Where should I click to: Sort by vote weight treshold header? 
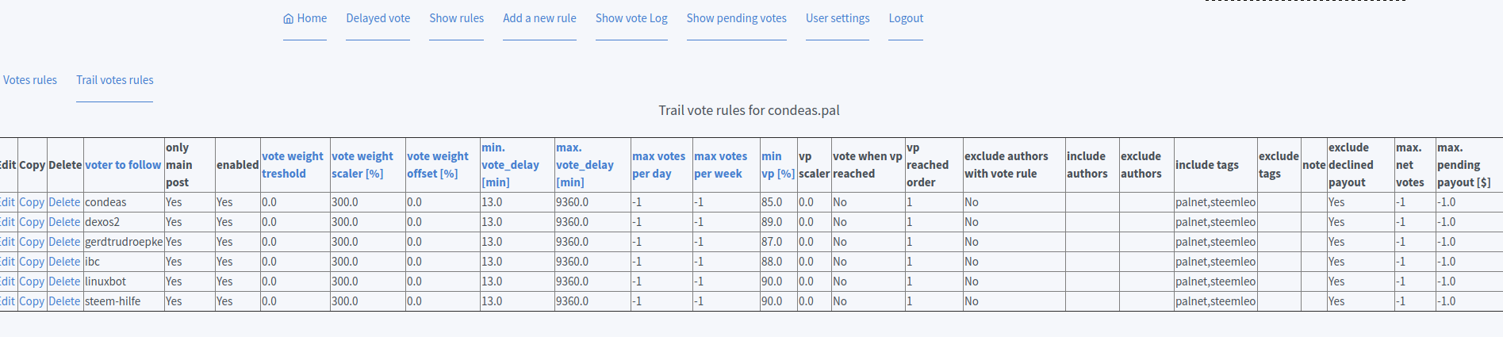(x=292, y=165)
